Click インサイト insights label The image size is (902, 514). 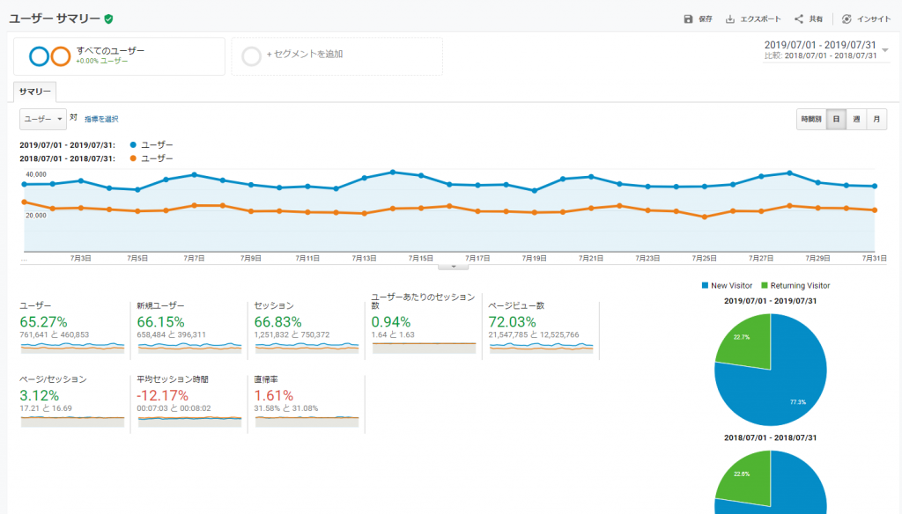coord(874,19)
